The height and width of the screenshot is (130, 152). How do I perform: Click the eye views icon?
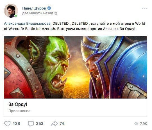tap(136, 124)
